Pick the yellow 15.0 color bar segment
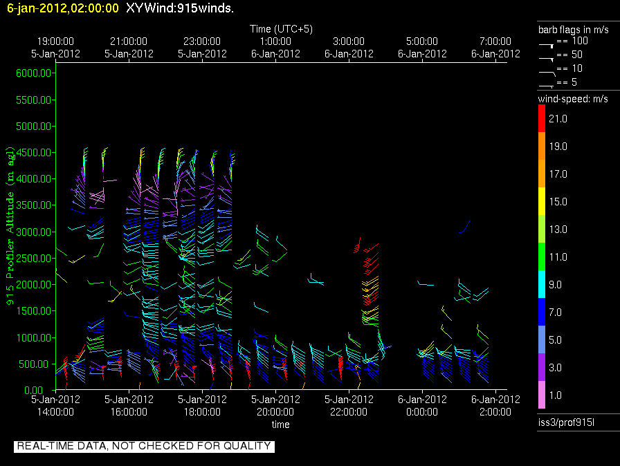 tap(542, 202)
